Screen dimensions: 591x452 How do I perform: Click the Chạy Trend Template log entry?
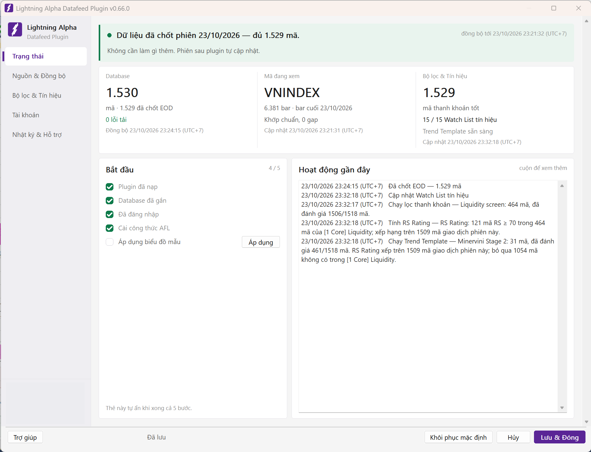[428, 250]
